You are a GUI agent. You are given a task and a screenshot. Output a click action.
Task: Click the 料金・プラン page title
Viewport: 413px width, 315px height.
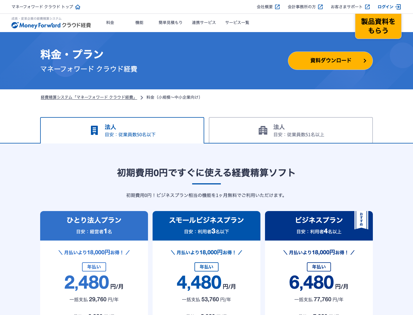pyautogui.click(x=72, y=54)
